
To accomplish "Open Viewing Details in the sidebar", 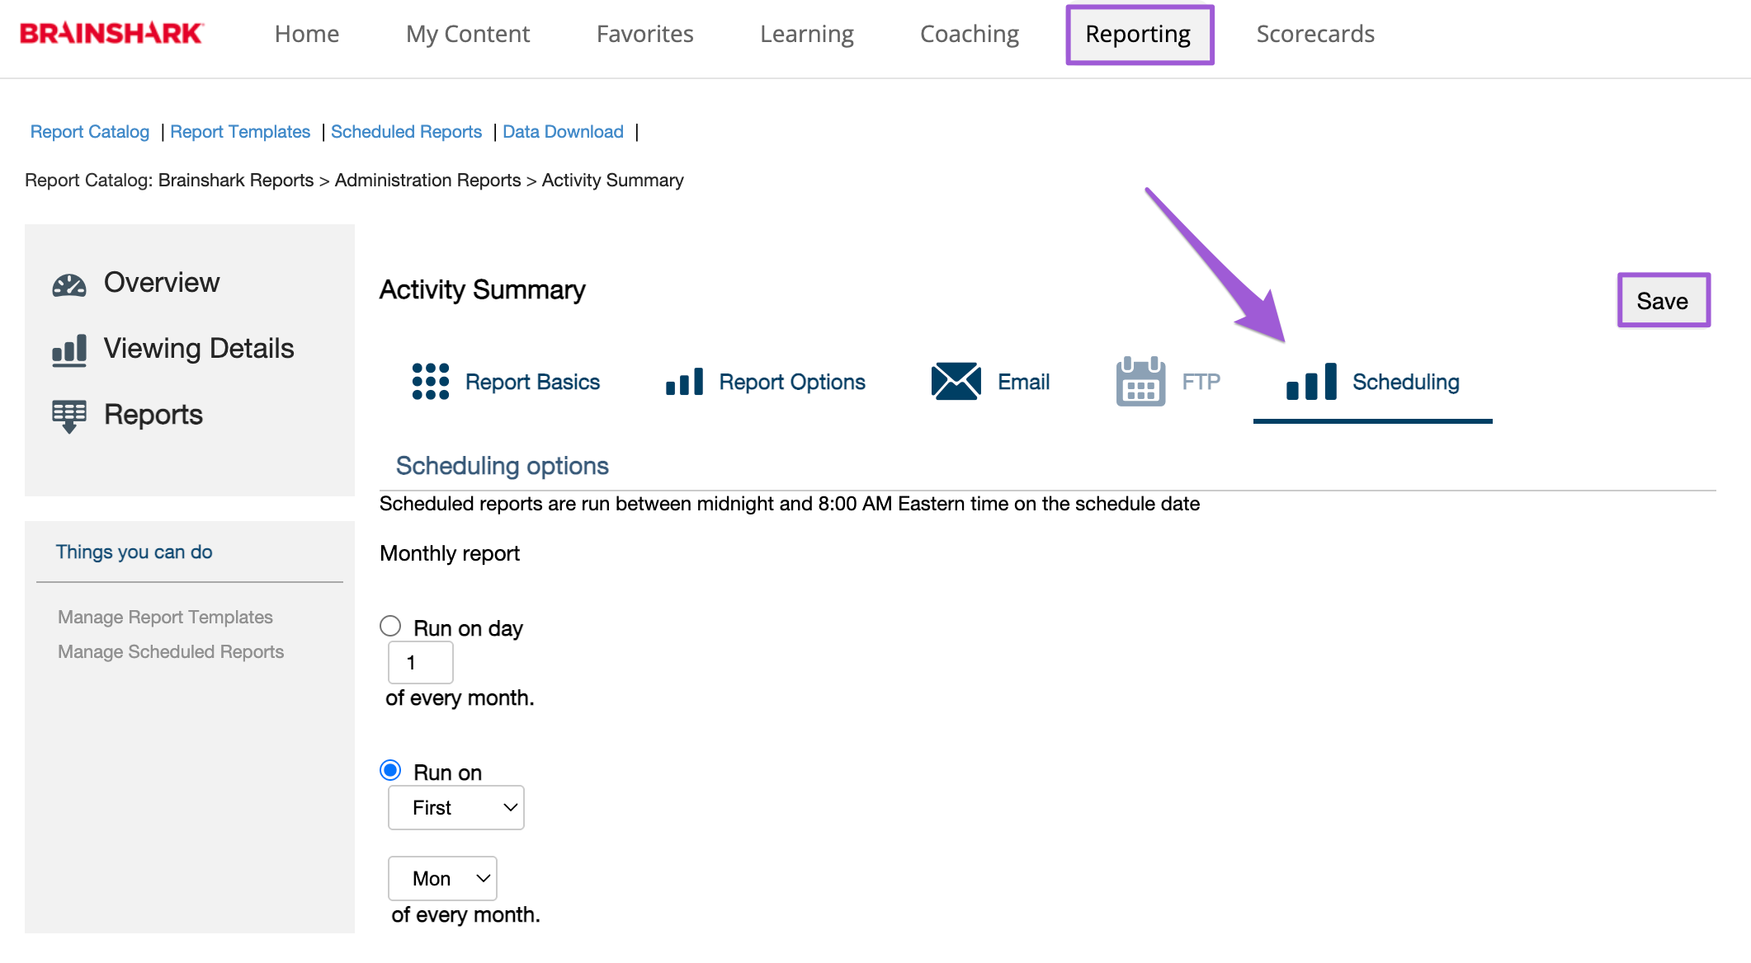I will 199,349.
